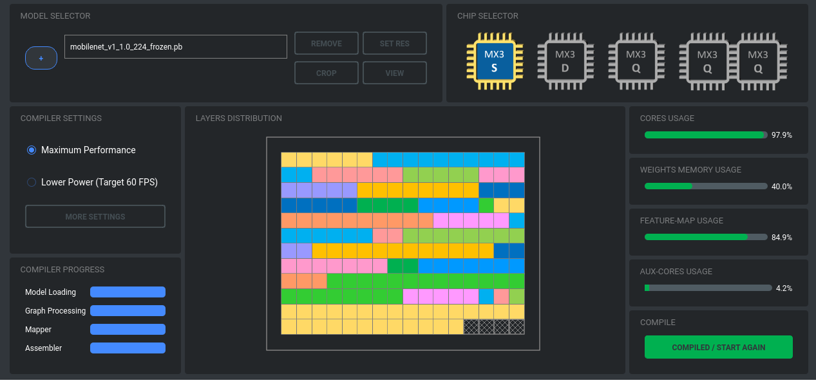The width and height of the screenshot is (816, 385).
Task: Select the MX3 S chip icon
Action: coord(494,61)
